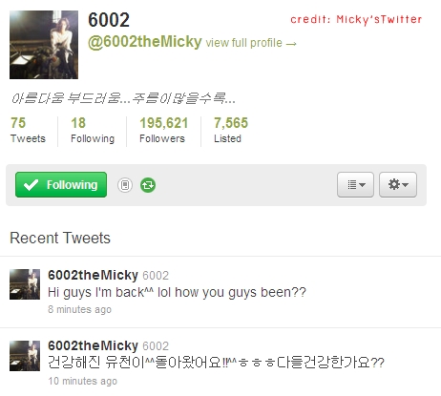The height and width of the screenshot is (396, 441).
Task: Click the 6002 profile name heading
Action: tap(109, 20)
